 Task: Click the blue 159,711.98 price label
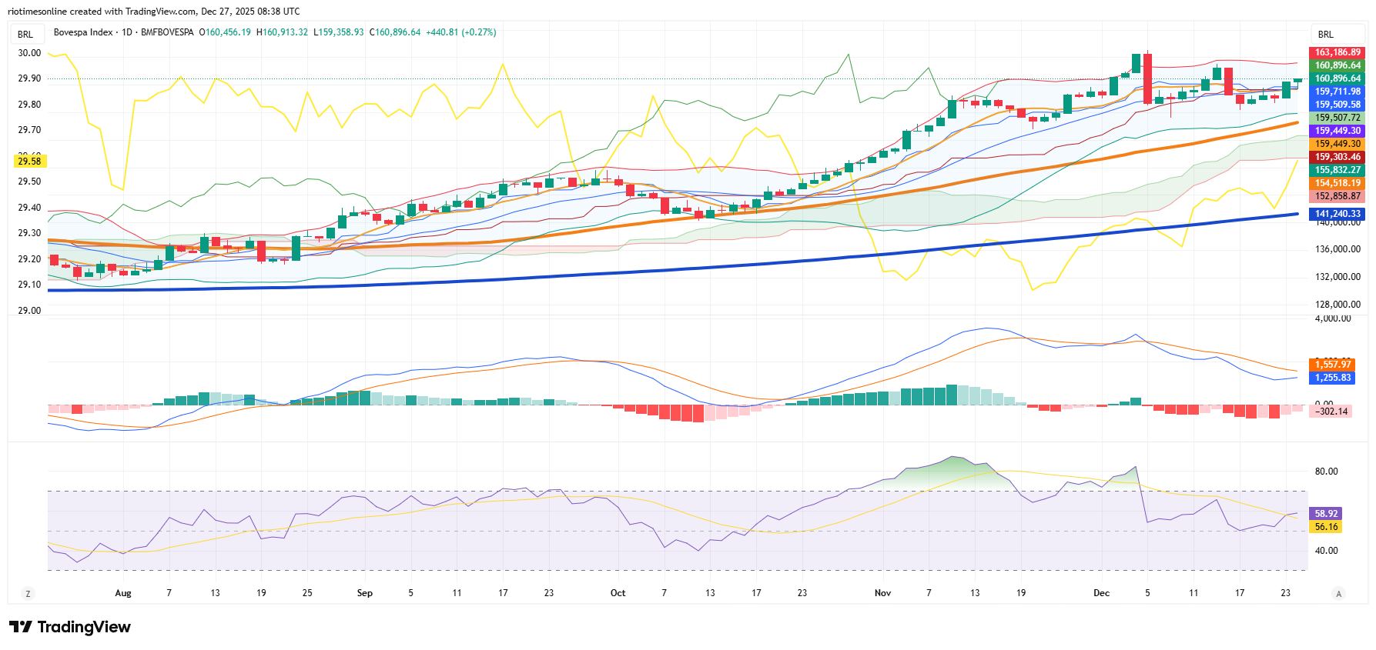tap(1337, 92)
